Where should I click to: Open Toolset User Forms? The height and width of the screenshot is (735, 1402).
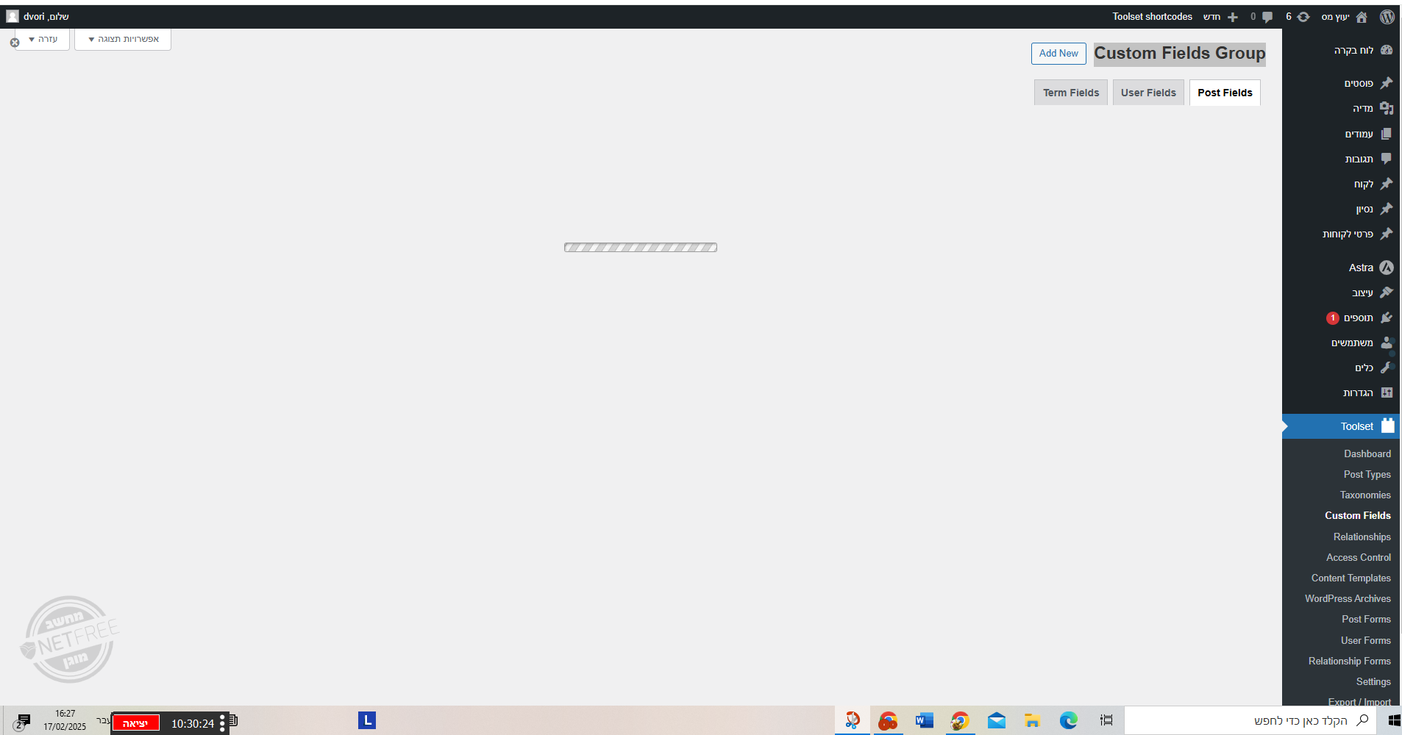click(x=1365, y=640)
